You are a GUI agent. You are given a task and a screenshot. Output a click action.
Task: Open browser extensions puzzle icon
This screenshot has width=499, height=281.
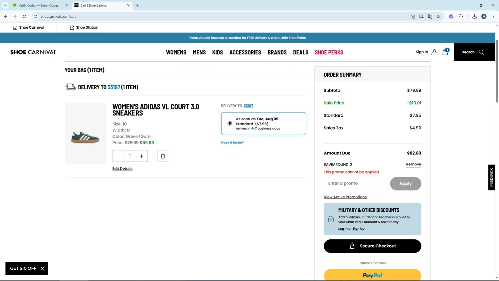tap(461, 16)
